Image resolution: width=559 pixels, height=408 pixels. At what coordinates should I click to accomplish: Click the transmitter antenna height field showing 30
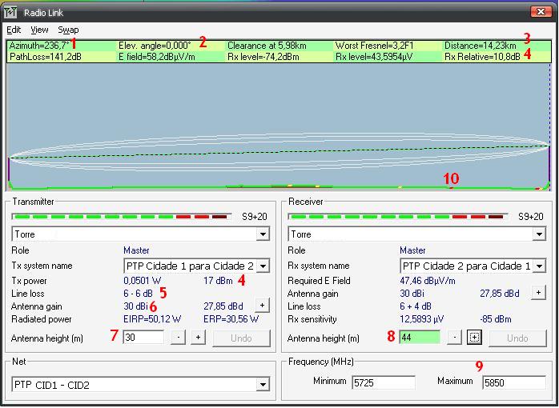143,337
